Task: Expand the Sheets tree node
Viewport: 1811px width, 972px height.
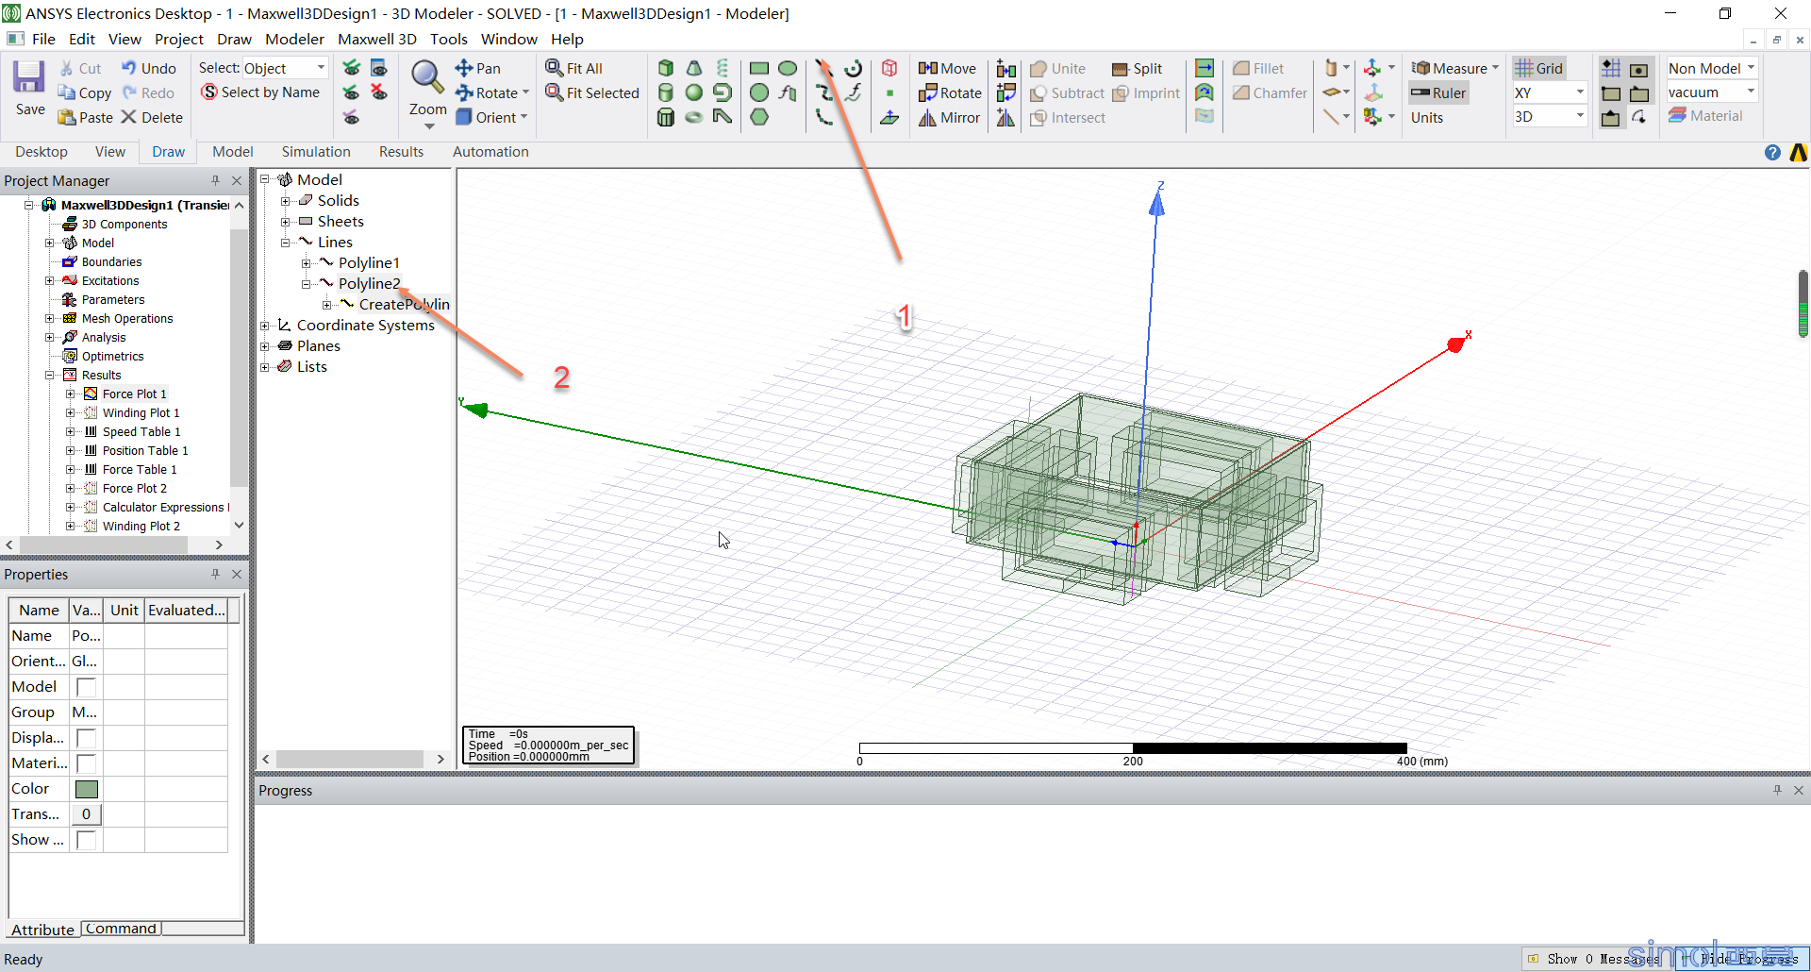Action: pyautogui.click(x=286, y=221)
